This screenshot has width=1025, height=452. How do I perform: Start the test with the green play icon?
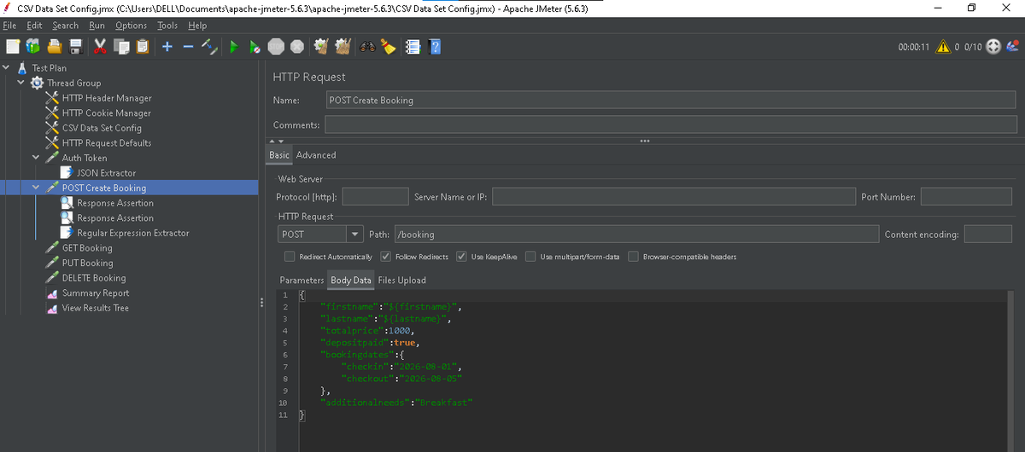pyautogui.click(x=233, y=46)
